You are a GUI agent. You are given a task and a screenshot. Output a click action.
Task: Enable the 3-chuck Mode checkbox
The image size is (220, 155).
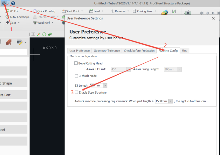pyautogui.click(x=76, y=76)
